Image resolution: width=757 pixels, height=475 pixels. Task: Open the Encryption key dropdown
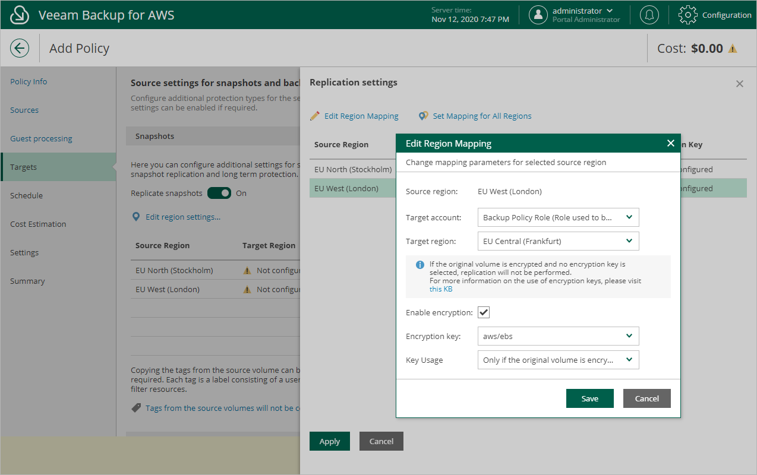point(559,336)
